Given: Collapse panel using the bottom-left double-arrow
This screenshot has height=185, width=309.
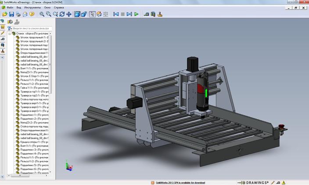Looking at the screenshot, I should pyautogui.click(x=2, y=177).
